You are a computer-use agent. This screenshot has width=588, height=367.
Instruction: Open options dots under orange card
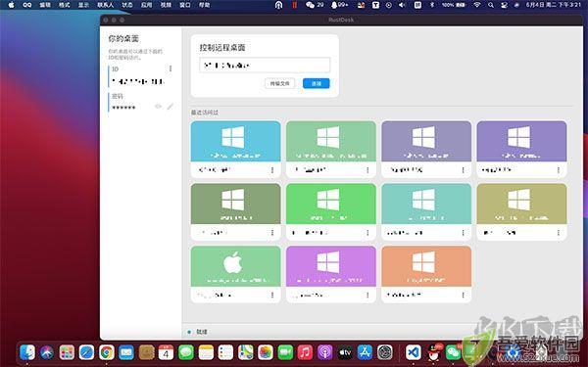point(463,296)
